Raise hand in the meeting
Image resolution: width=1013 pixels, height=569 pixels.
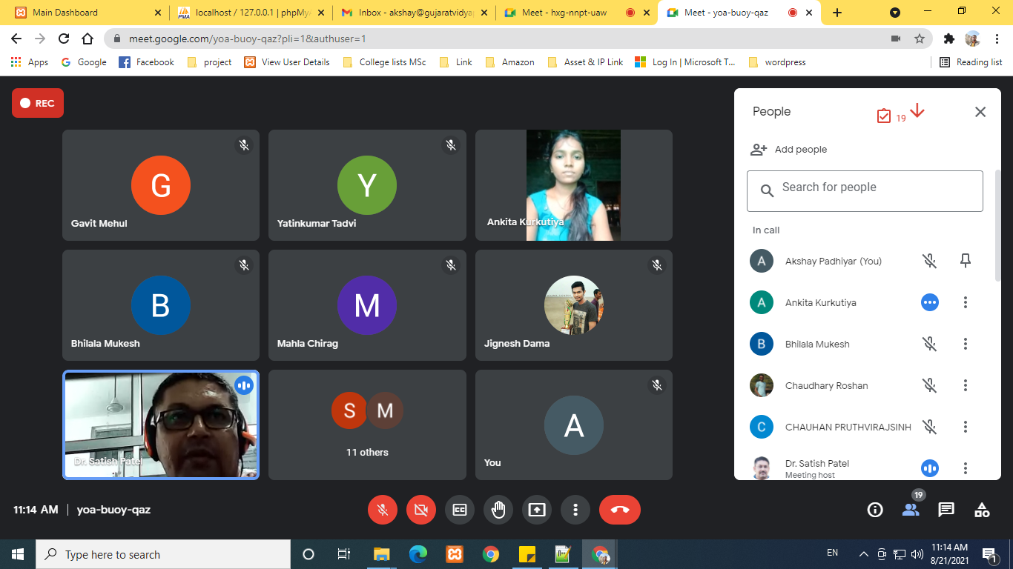click(x=498, y=510)
